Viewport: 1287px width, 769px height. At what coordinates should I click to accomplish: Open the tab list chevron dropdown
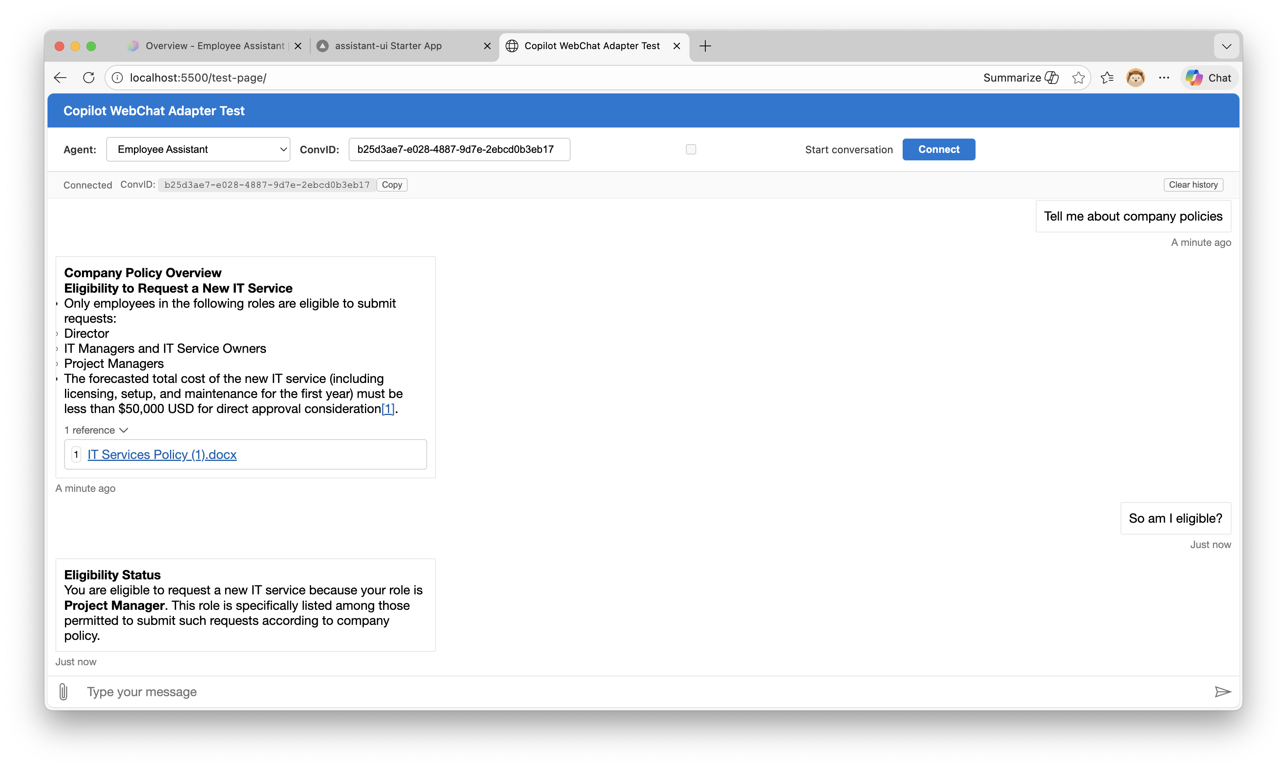(1226, 46)
